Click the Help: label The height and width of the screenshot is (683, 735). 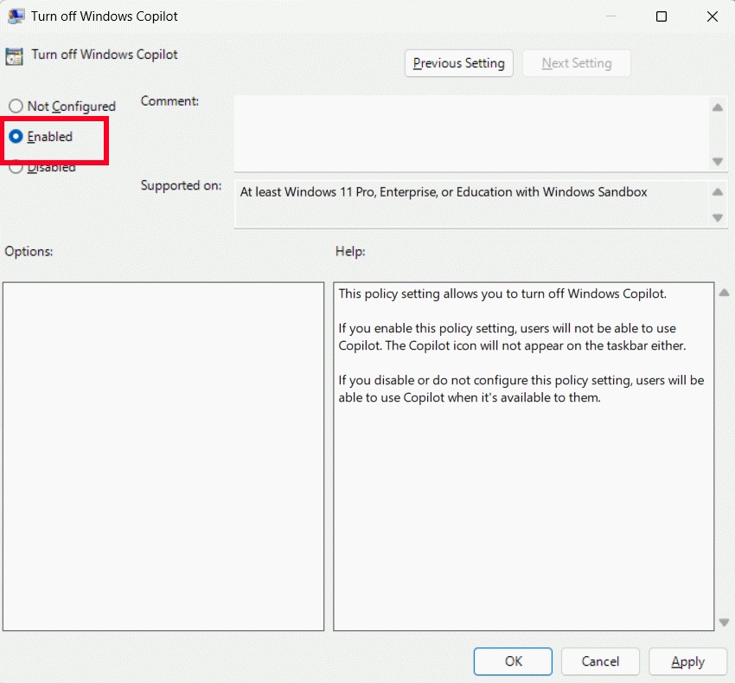tap(350, 251)
